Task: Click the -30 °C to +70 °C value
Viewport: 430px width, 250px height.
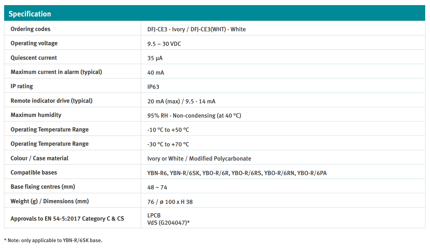Action: 168,144
